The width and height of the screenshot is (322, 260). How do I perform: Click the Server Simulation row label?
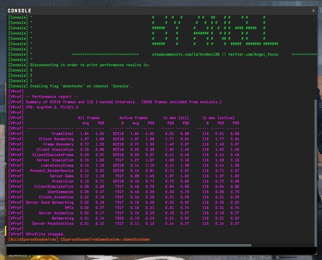click(55, 160)
